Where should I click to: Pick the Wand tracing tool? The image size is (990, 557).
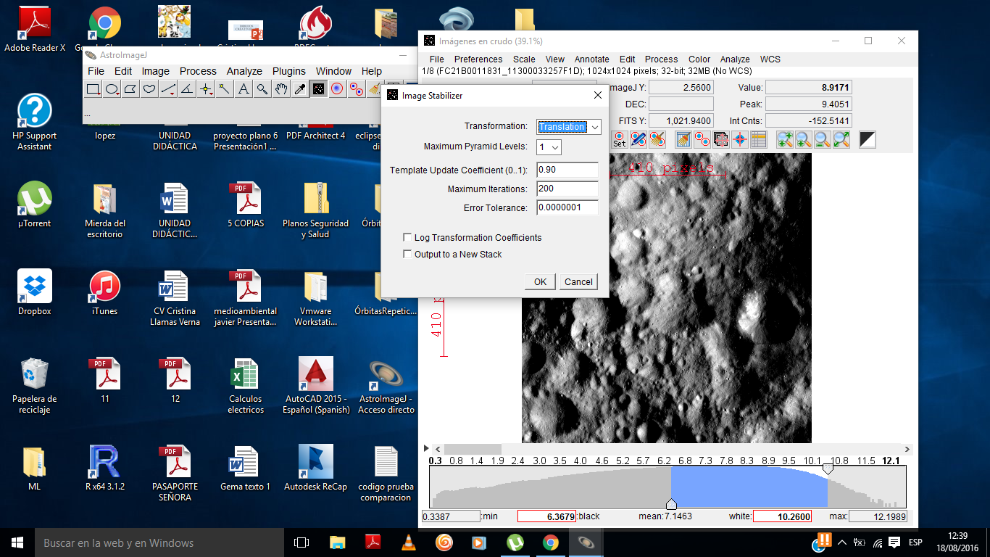pyautogui.click(x=225, y=89)
